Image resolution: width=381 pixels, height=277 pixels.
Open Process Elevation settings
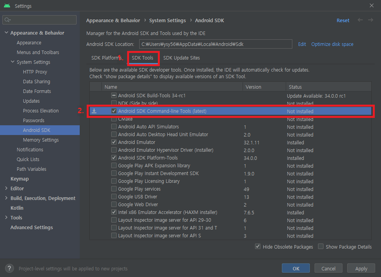coord(41,110)
